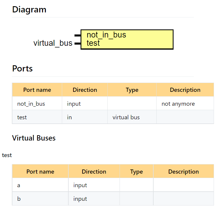Click the Type header in the Ports table
219x217 pixels.
point(132,90)
